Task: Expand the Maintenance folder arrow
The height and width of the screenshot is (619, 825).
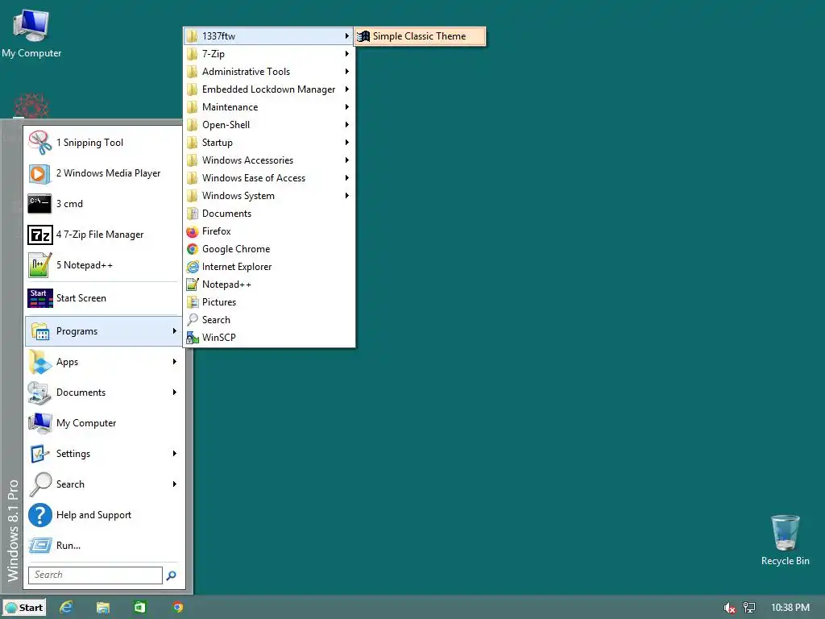Action: click(x=346, y=107)
